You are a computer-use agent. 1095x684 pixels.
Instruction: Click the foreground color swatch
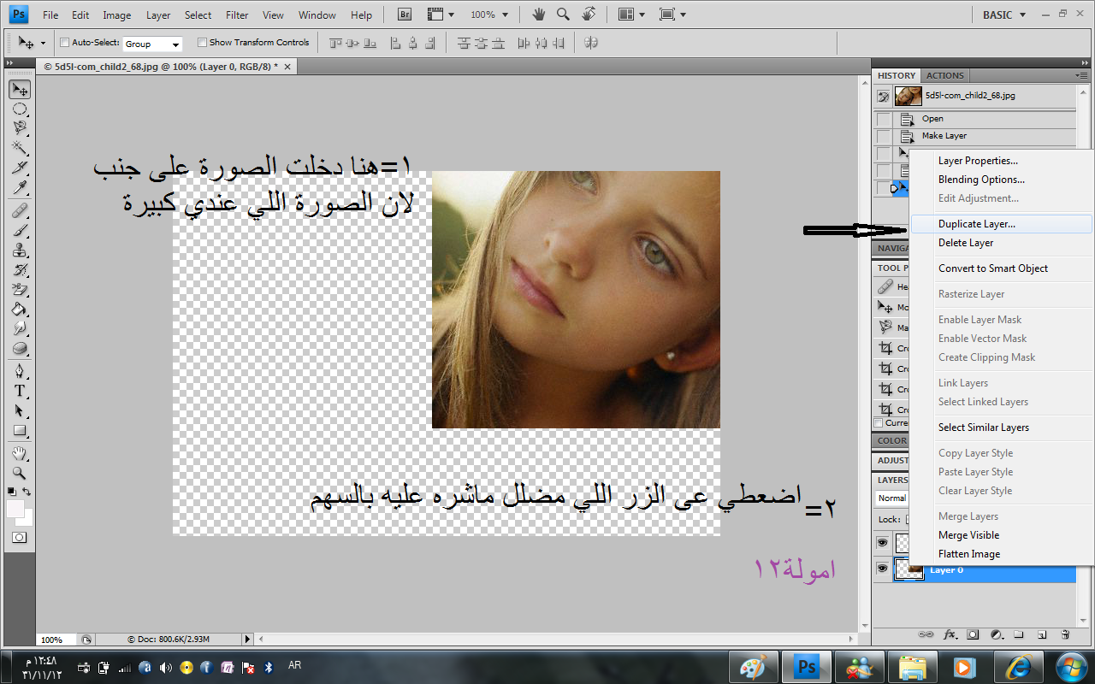15,509
